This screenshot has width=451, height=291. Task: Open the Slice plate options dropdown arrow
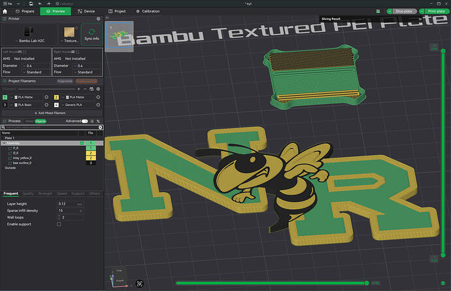click(x=390, y=11)
